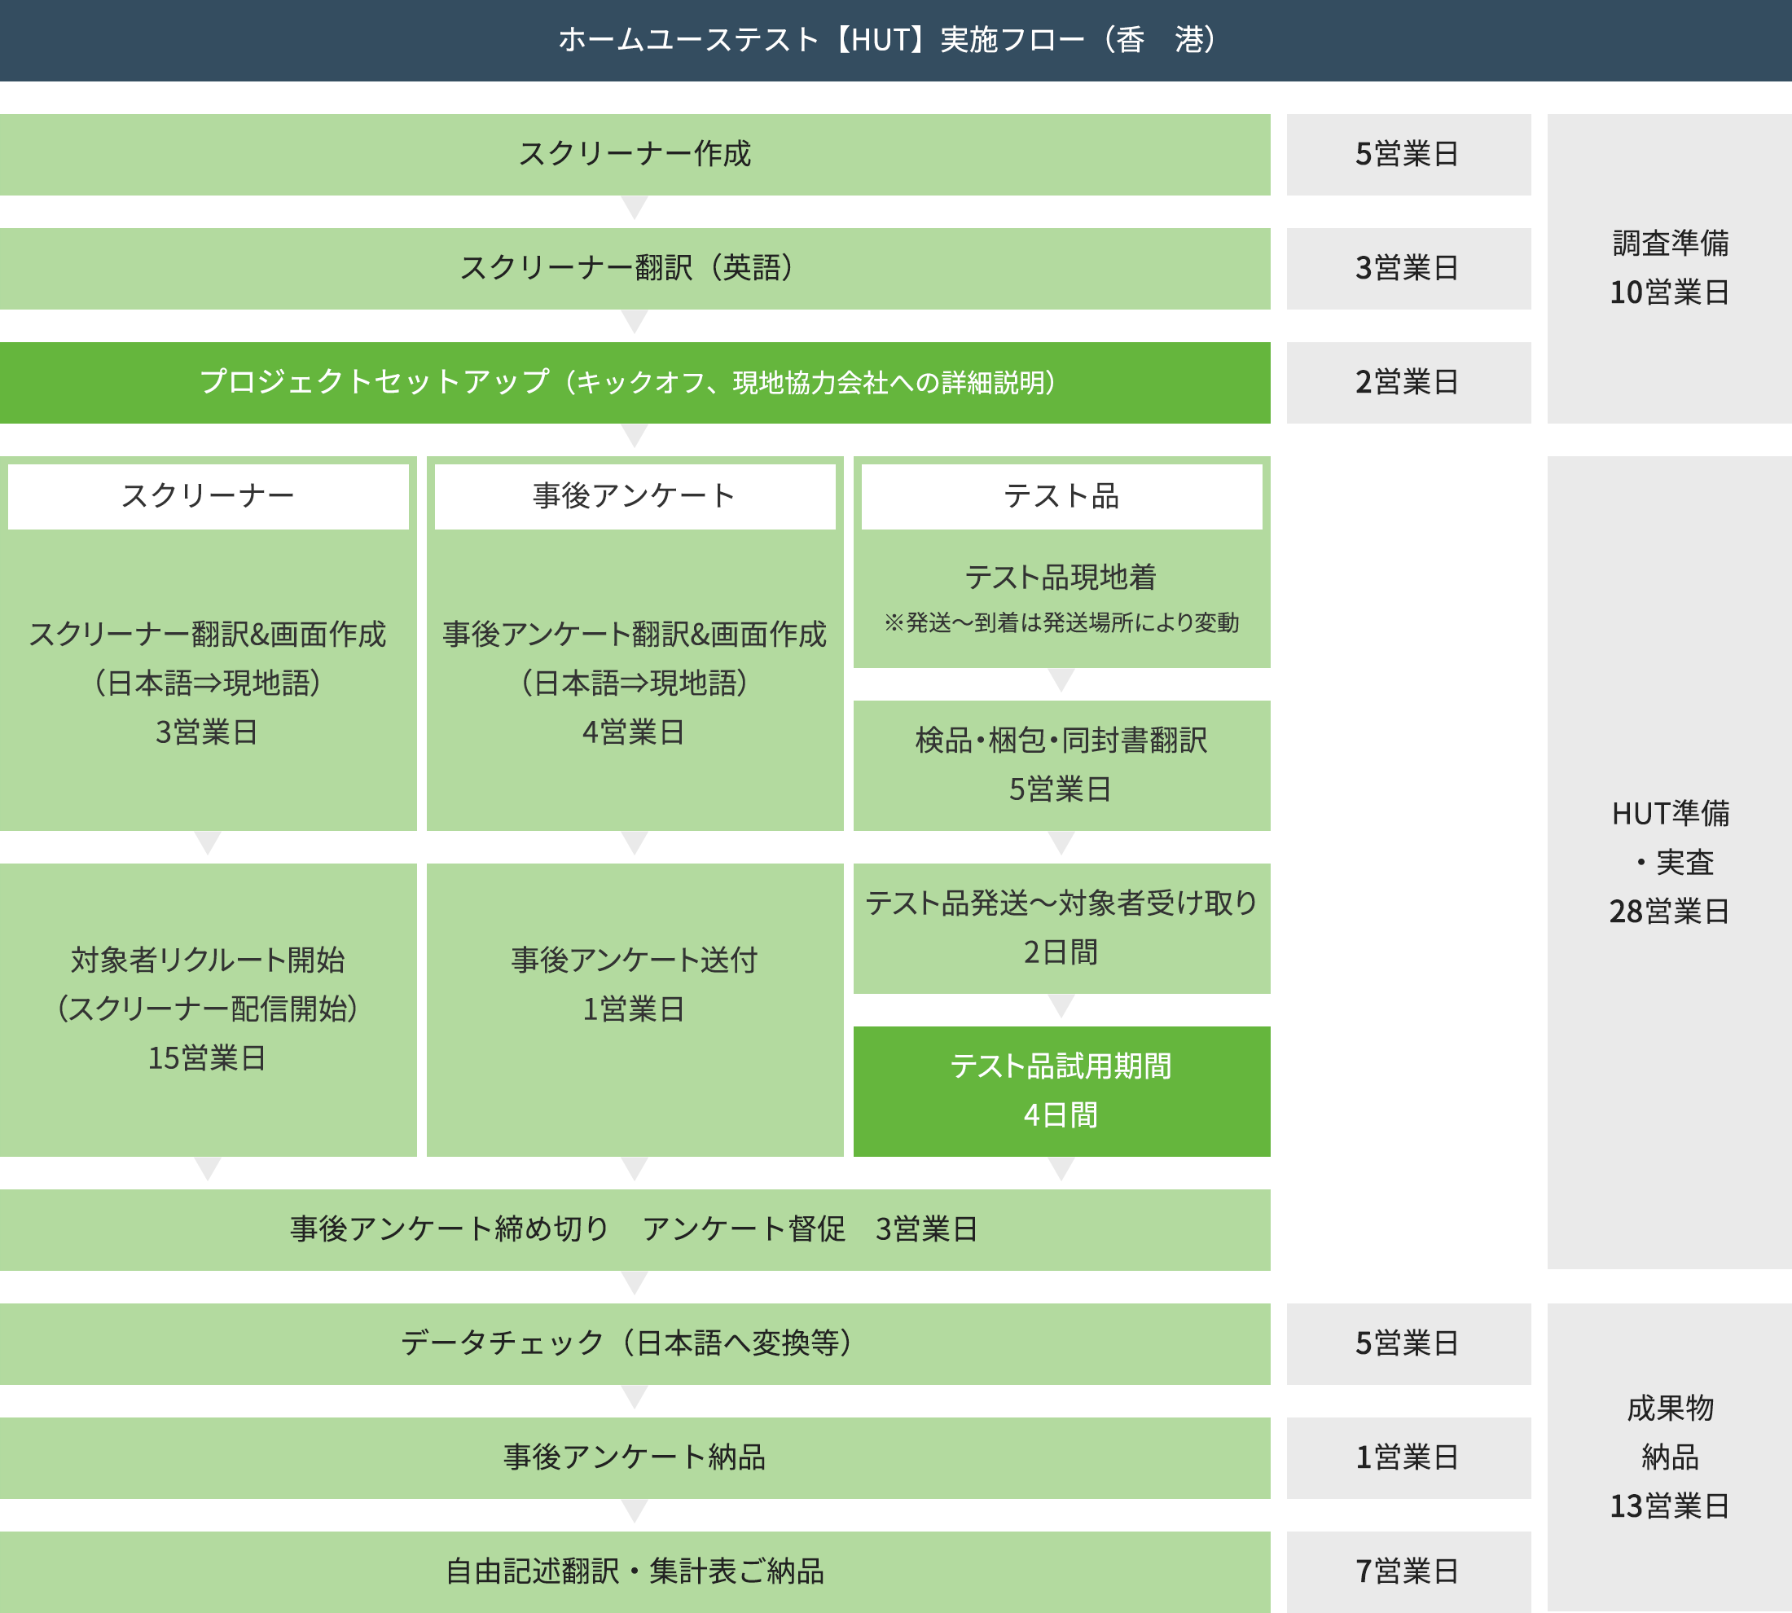Select the テスト品試用期間 4日間 dark green box
The image size is (1792, 1613).
[x=1061, y=1091]
